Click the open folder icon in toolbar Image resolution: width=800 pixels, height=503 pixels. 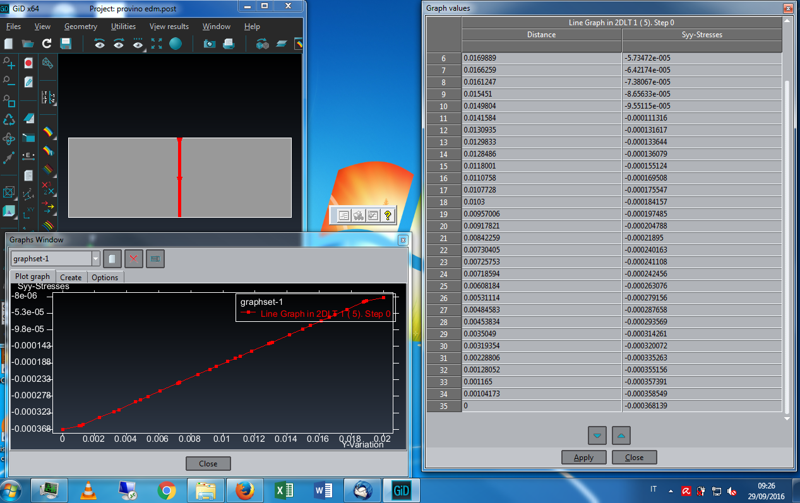pos(28,44)
